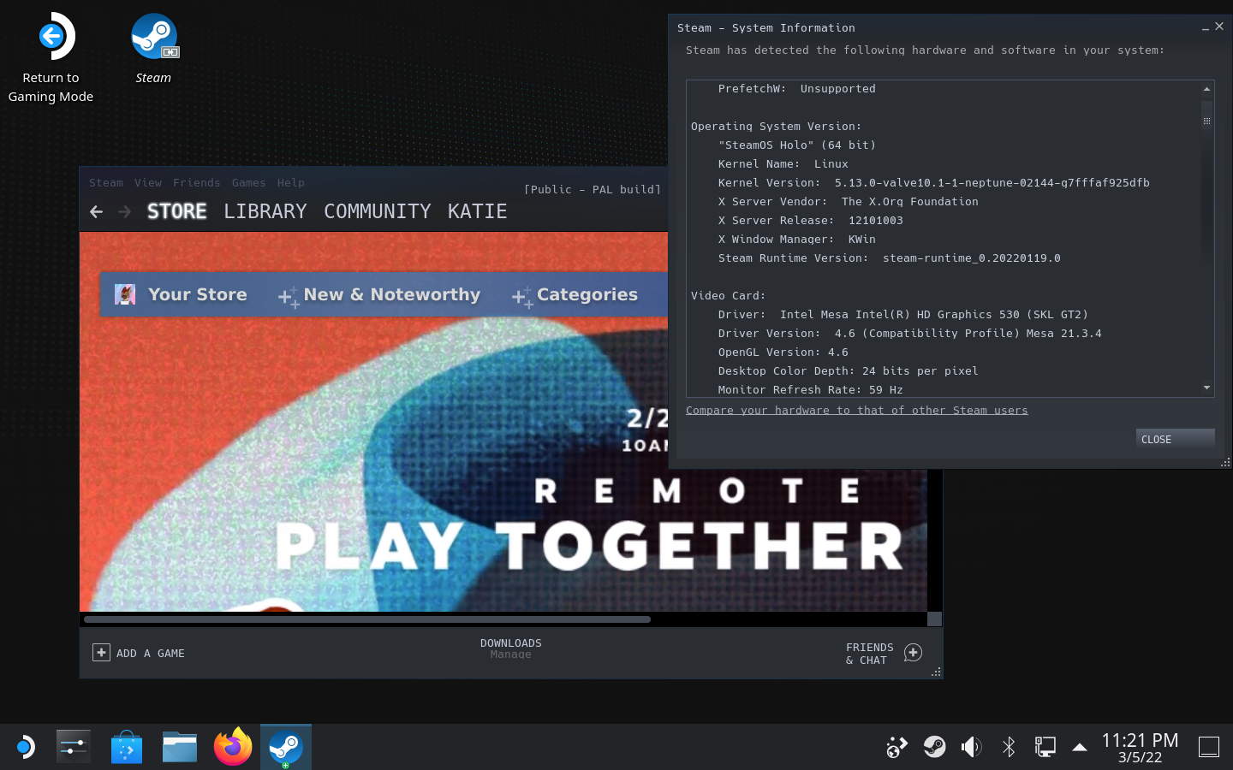Click Compare your hardware to other users link
Screen dimensions: 1233x770
[857, 411]
